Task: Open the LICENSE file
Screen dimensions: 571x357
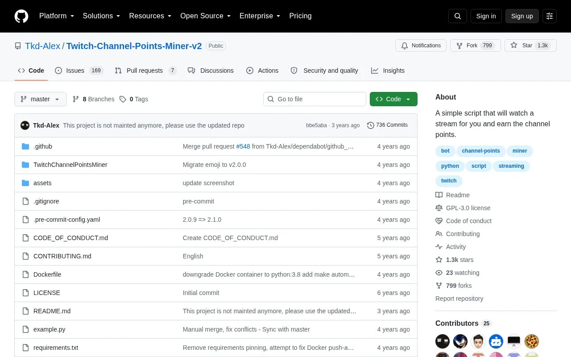Action: pos(47,293)
